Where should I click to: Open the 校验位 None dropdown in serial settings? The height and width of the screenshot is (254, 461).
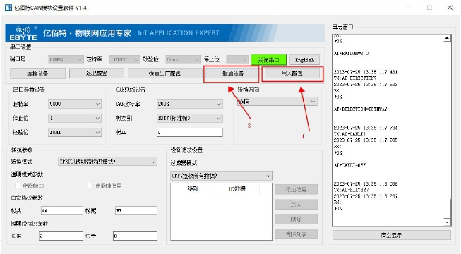[x=183, y=60]
